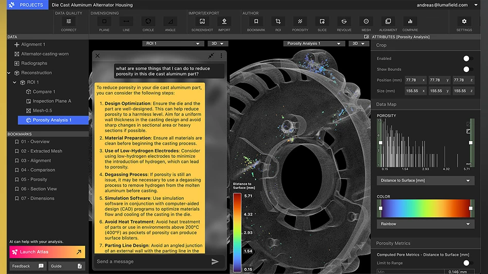Send the chat message with arrow icon
Image resolution: width=488 pixels, height=274 pixels.
pos(215,262)
